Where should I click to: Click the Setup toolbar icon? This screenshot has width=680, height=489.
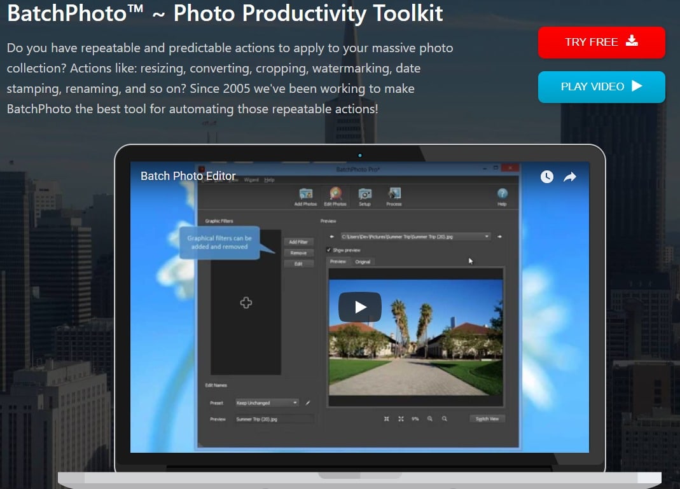364,196
